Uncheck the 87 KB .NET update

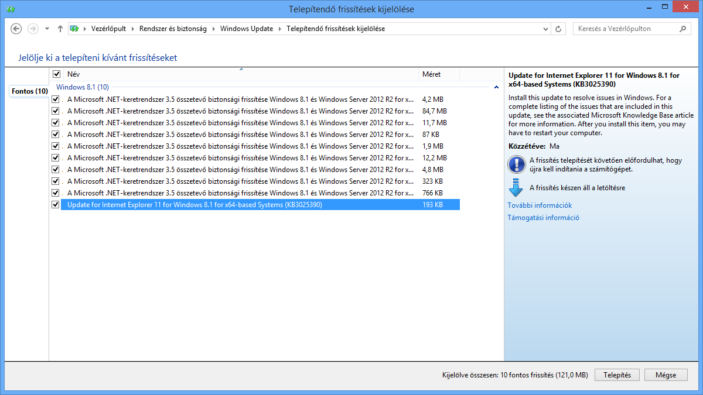coord(56,135)
